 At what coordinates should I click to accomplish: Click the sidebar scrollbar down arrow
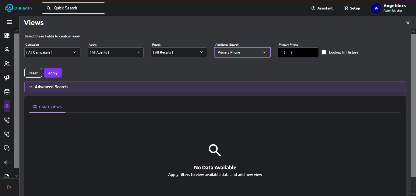click(x=17, y=176)
